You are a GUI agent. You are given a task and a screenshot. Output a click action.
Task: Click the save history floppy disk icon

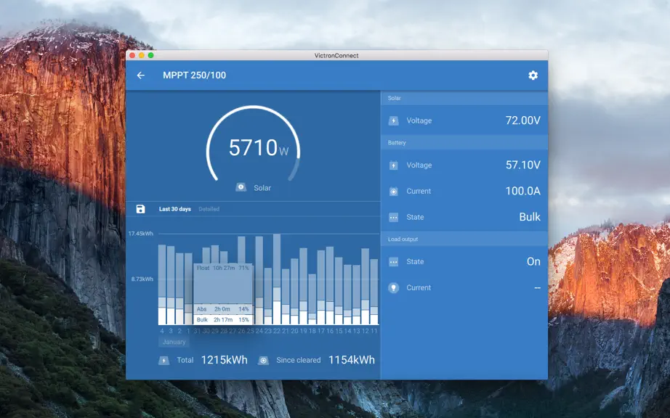(140, 209)
